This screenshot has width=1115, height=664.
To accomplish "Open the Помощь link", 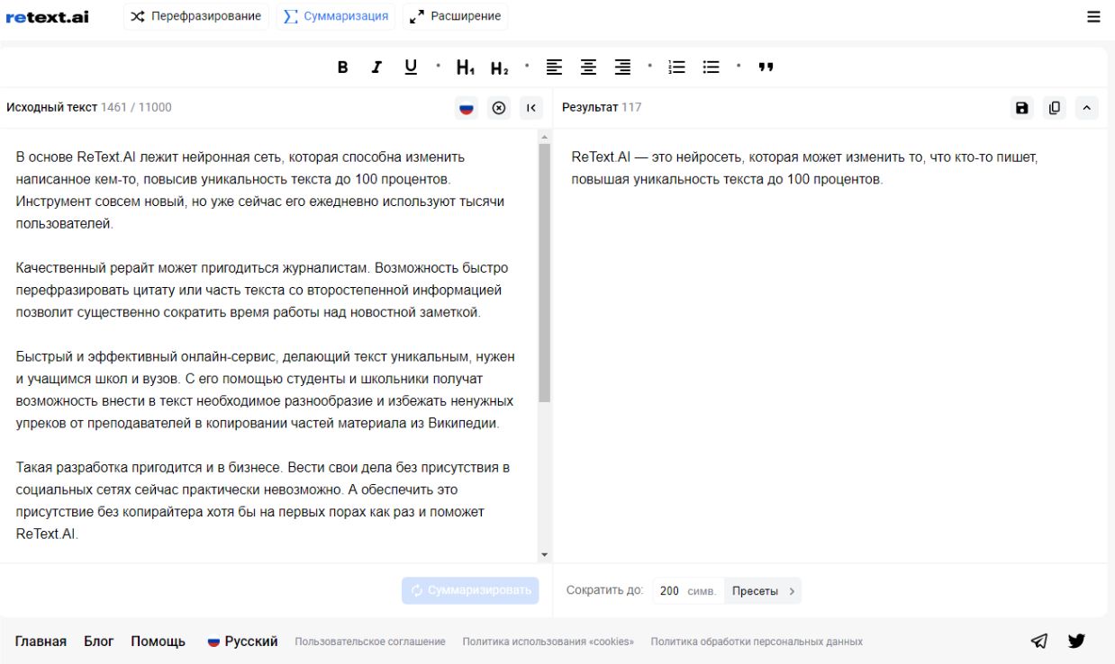I will [x=159, y=642].
